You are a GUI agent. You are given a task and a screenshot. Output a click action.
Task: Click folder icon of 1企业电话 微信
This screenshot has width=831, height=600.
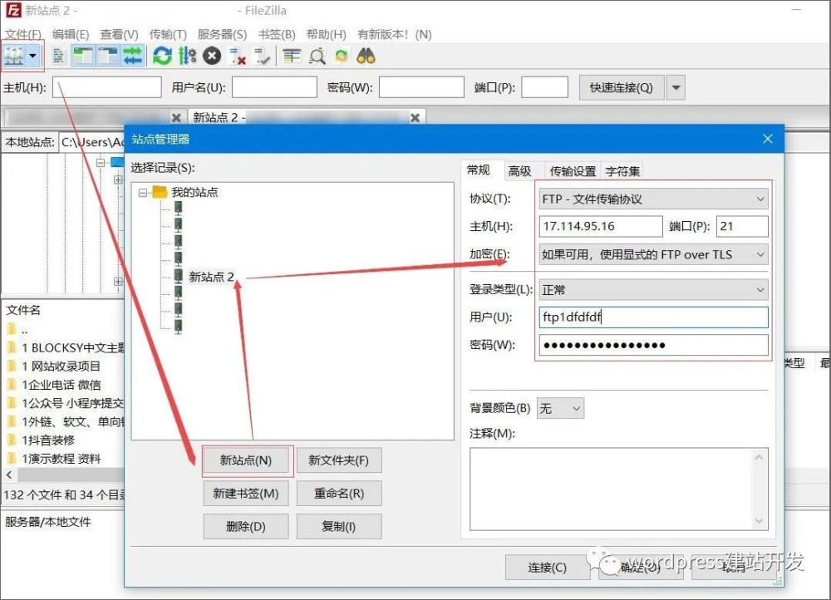[11, 385]
